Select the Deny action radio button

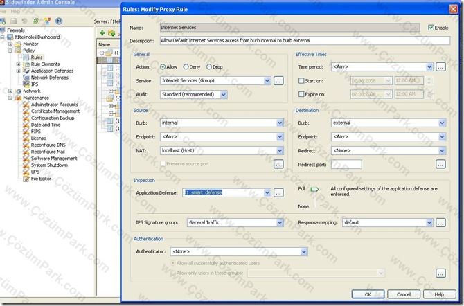point(186,67)
